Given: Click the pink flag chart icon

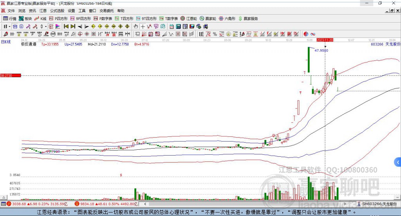Looking at the screenshot, I should (x=58, y=27).
